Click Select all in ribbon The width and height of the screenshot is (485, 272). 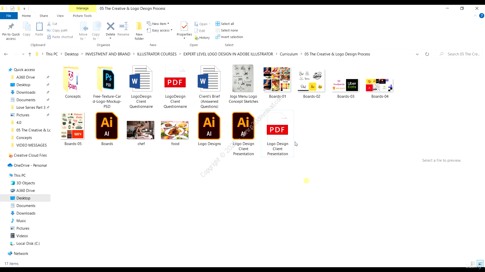(225, 24)
